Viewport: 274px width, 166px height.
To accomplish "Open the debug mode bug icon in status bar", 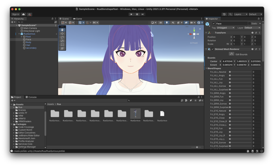I will coord(248,151).
